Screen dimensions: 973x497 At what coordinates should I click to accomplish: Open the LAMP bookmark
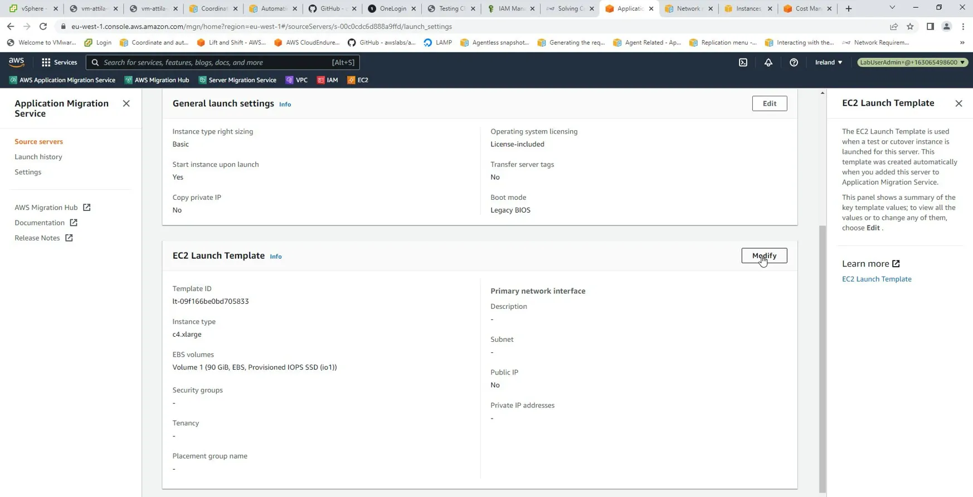point(438,42)
